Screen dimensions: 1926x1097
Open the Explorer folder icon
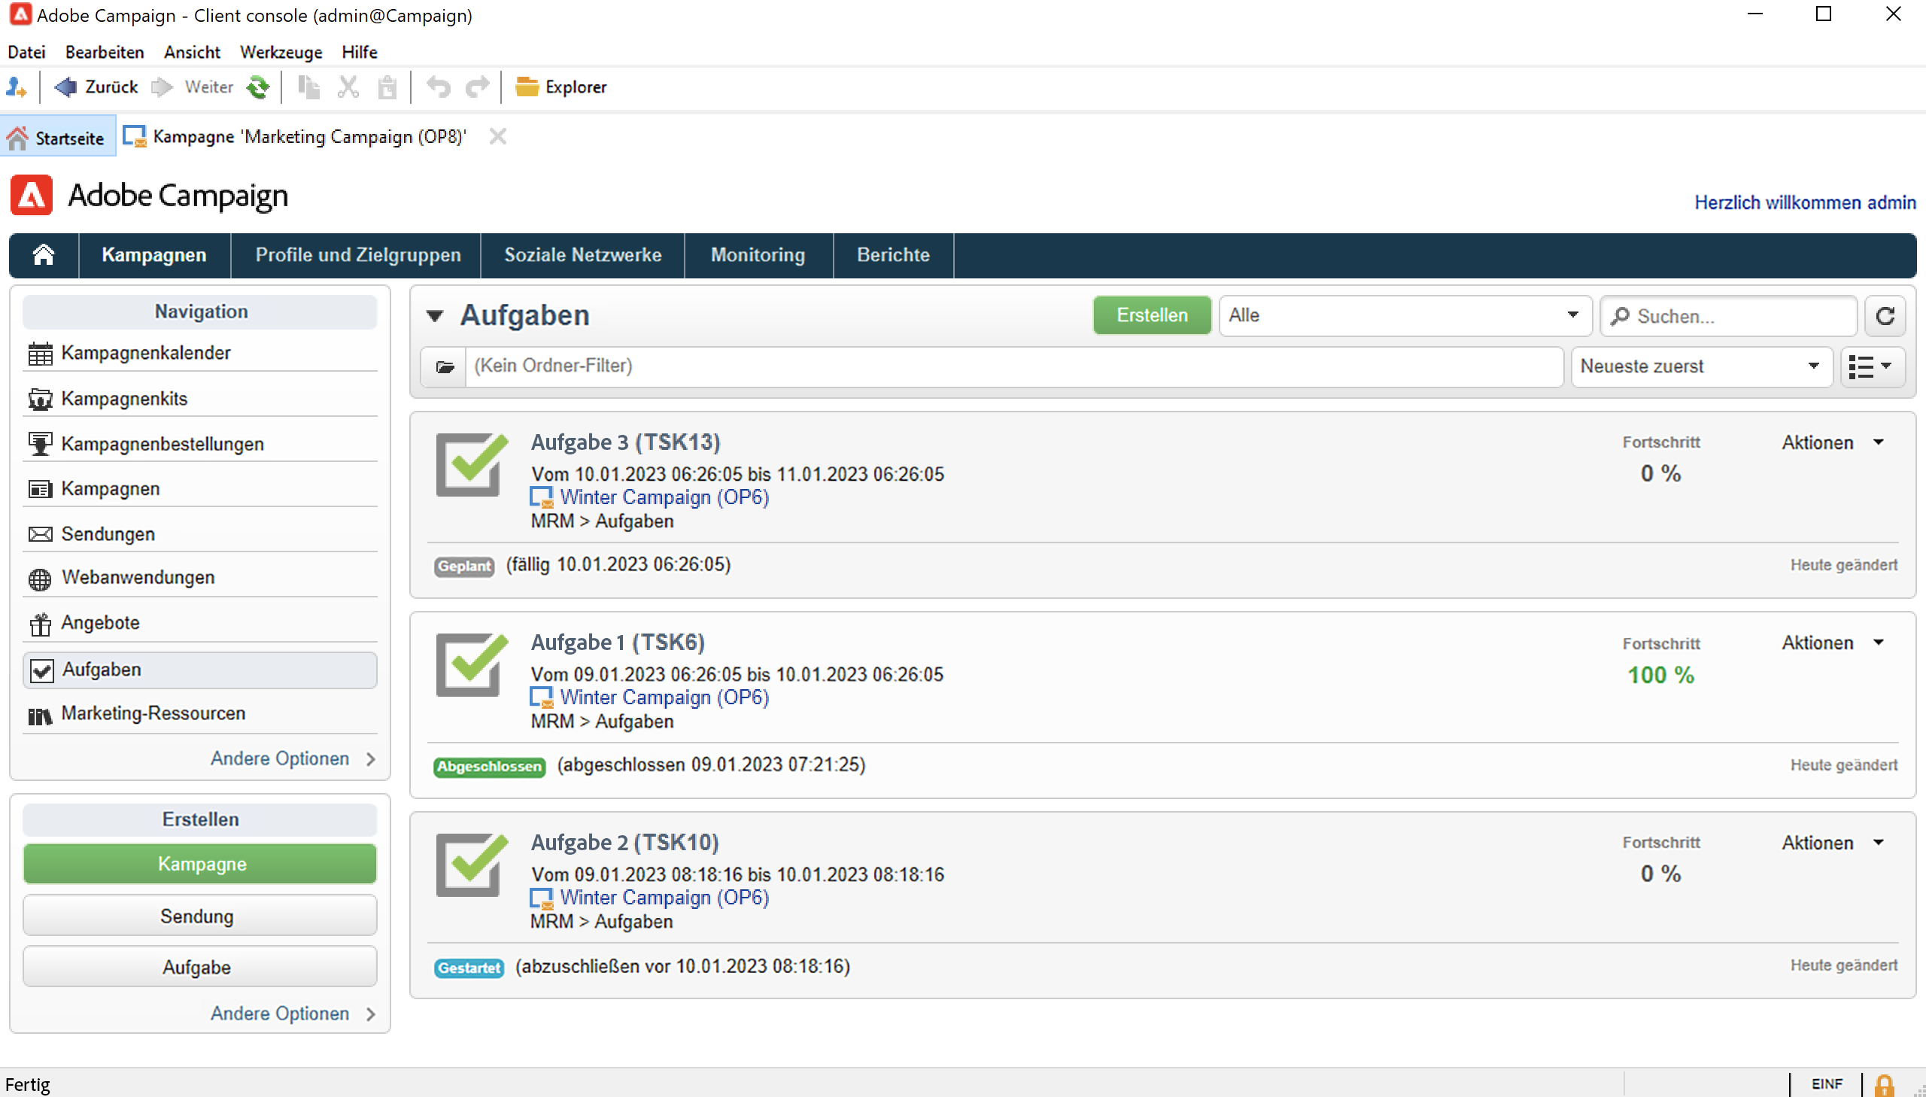527,87
